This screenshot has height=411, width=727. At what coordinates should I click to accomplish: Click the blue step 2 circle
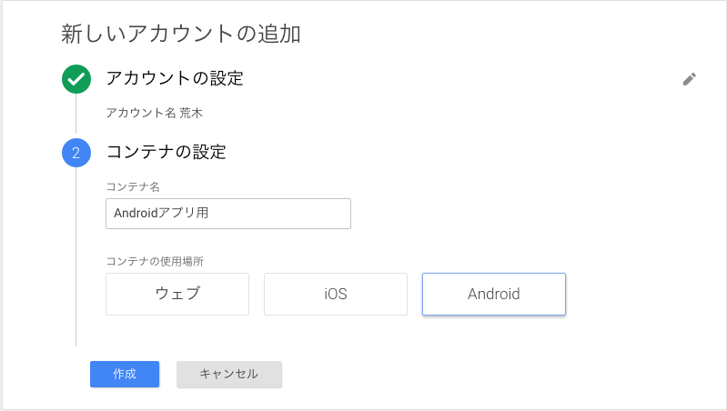(x=76, y=153)
